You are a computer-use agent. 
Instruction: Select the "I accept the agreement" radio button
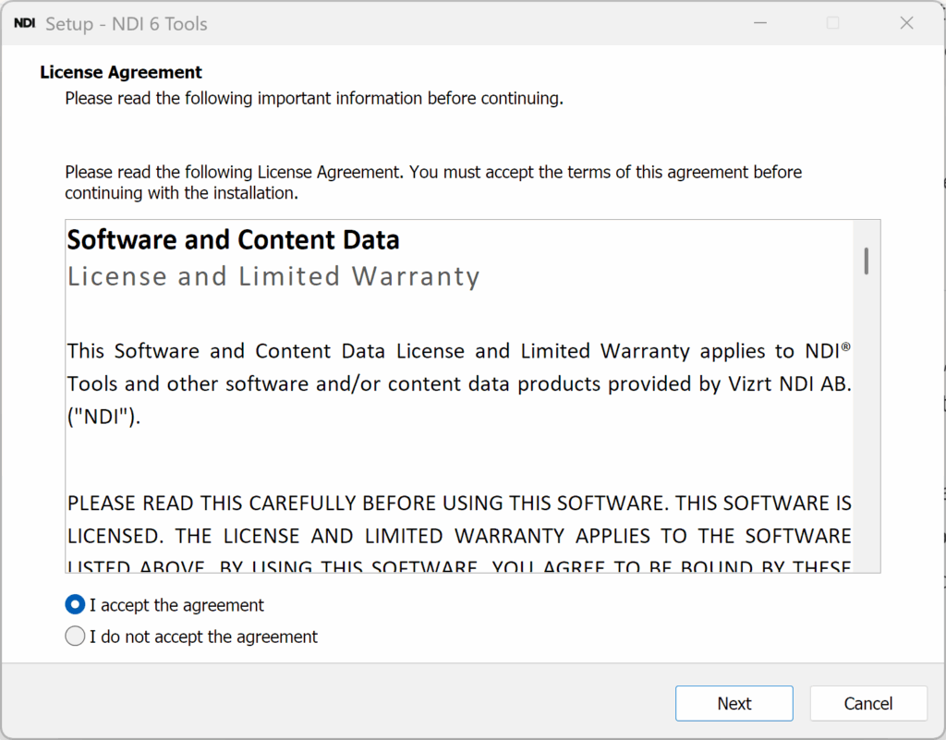[75, 604]
